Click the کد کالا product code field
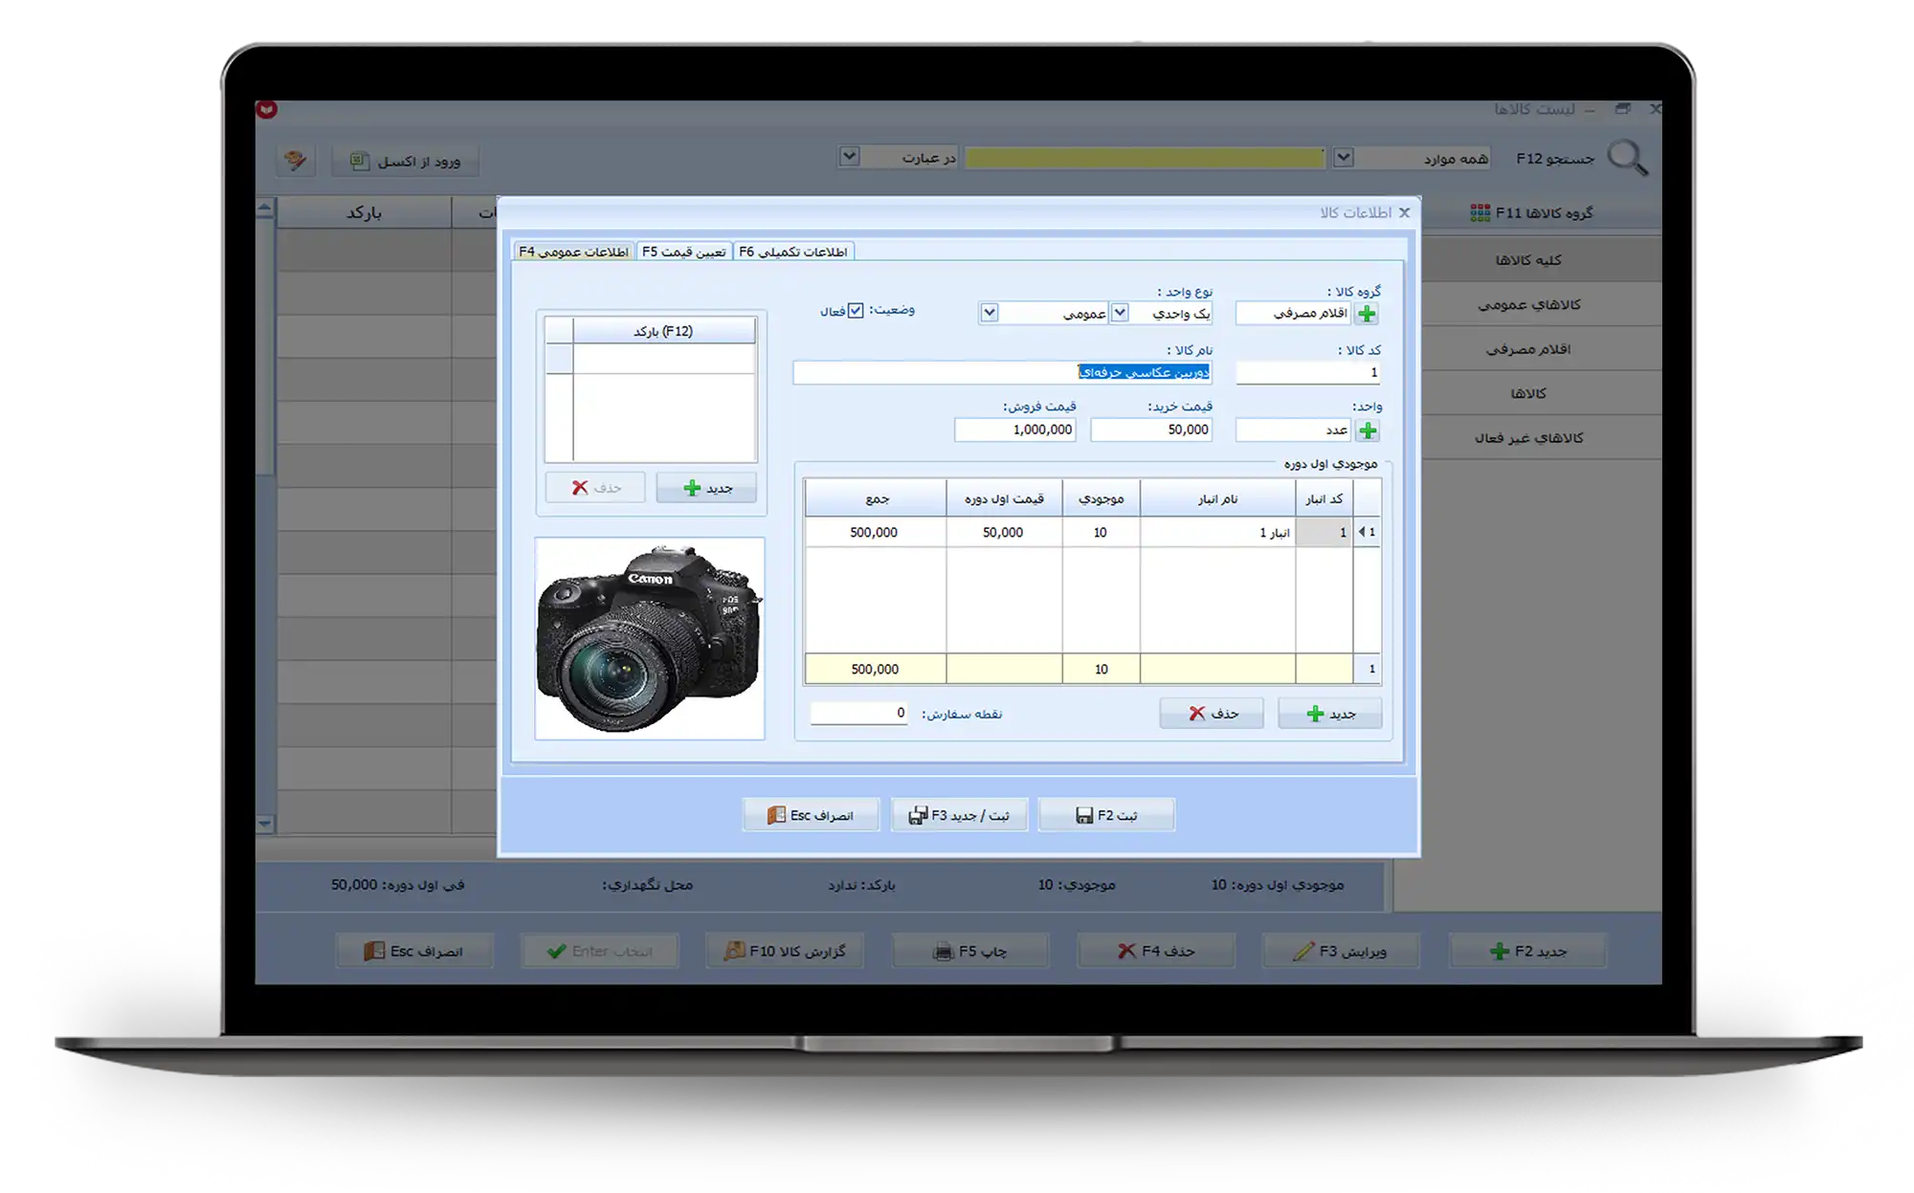1914x1193 pixels. pyautogui.click(x=1308, y=372)
